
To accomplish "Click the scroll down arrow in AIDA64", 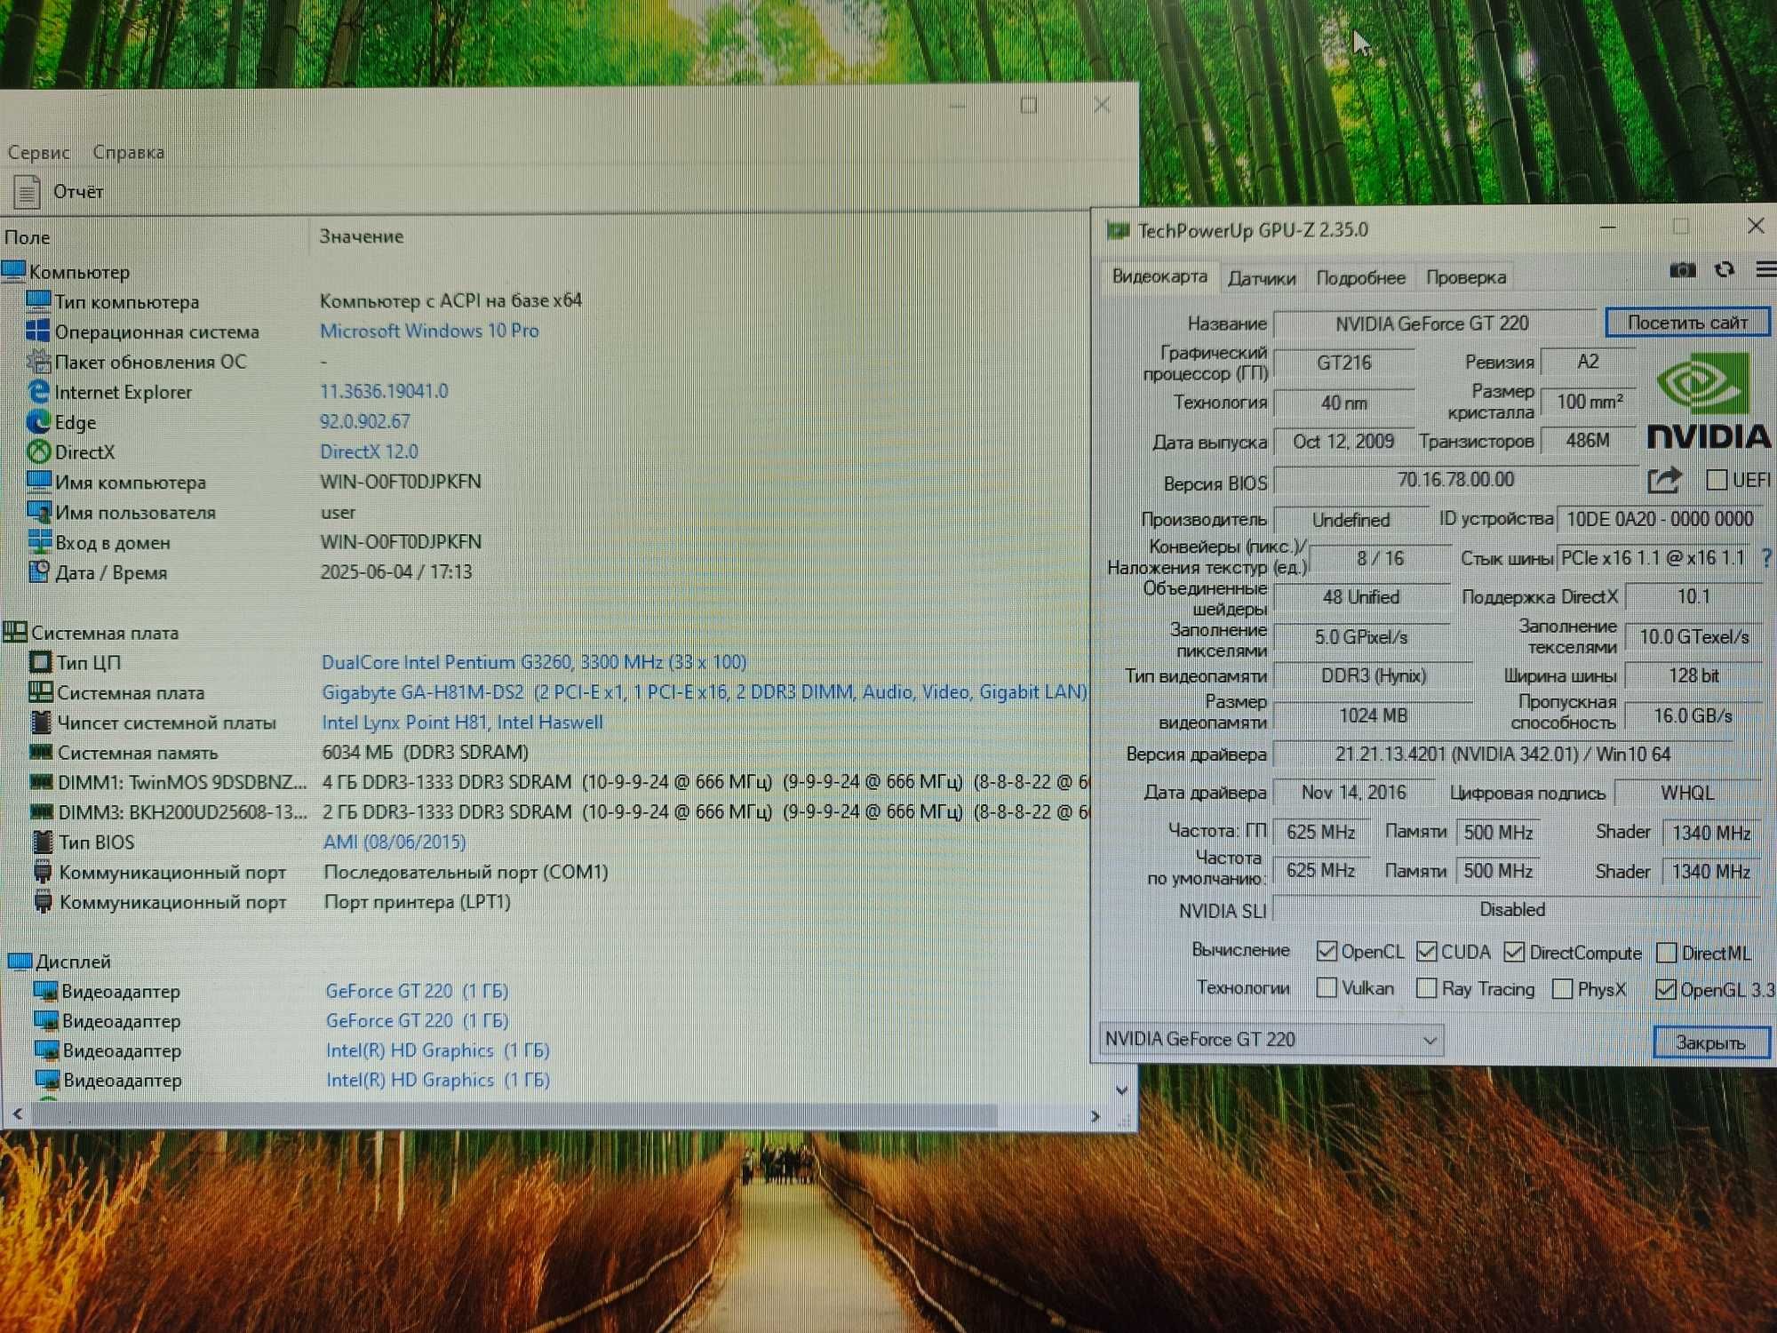I will [1121, 1090].
